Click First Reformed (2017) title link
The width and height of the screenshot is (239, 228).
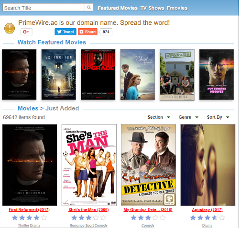click(29, 210)
